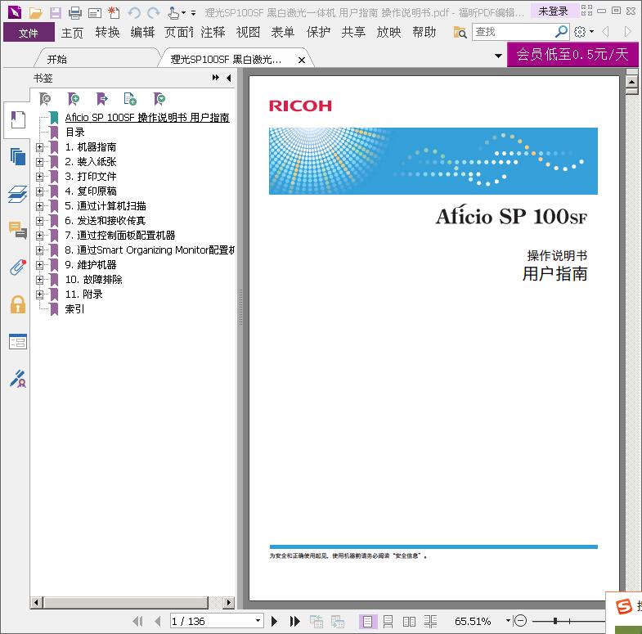The width and height of the screenshot is (642, 634).
Task: Go to the first page
Action: [x=137, y=621]
